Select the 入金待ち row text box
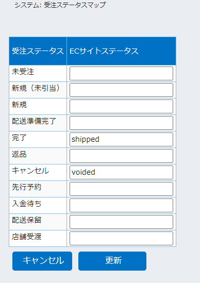The width and height of the screenshot is (200, 283). click(x=121, y=205)
